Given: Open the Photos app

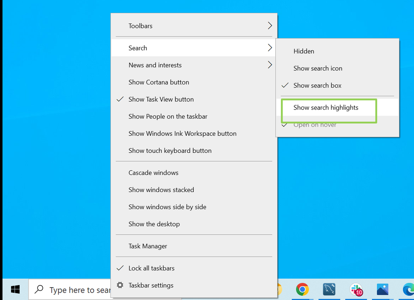Looking at the screenshot, I should tap(383, 289).
